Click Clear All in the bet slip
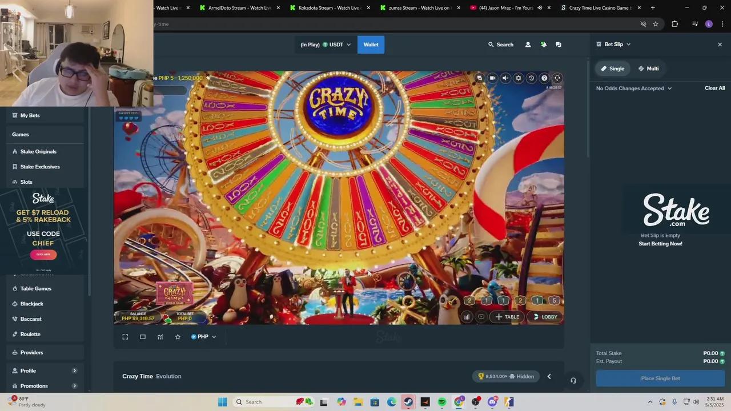This screenshot has height=411, width=731. coord(714,88)
